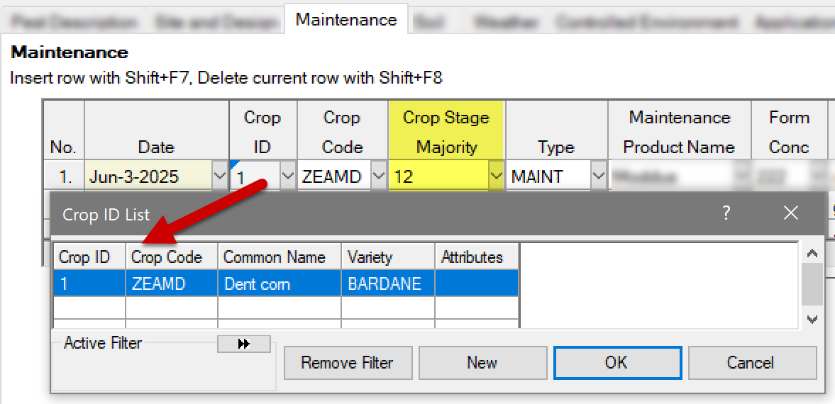Sort by the Common Name column header
The width and height of the screenshot is (835, 404).
[x=279, y=257]
